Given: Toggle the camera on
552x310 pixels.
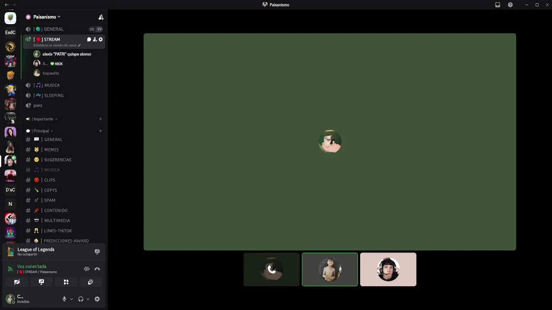Looking at the screenshot, I should click(17, 282).
